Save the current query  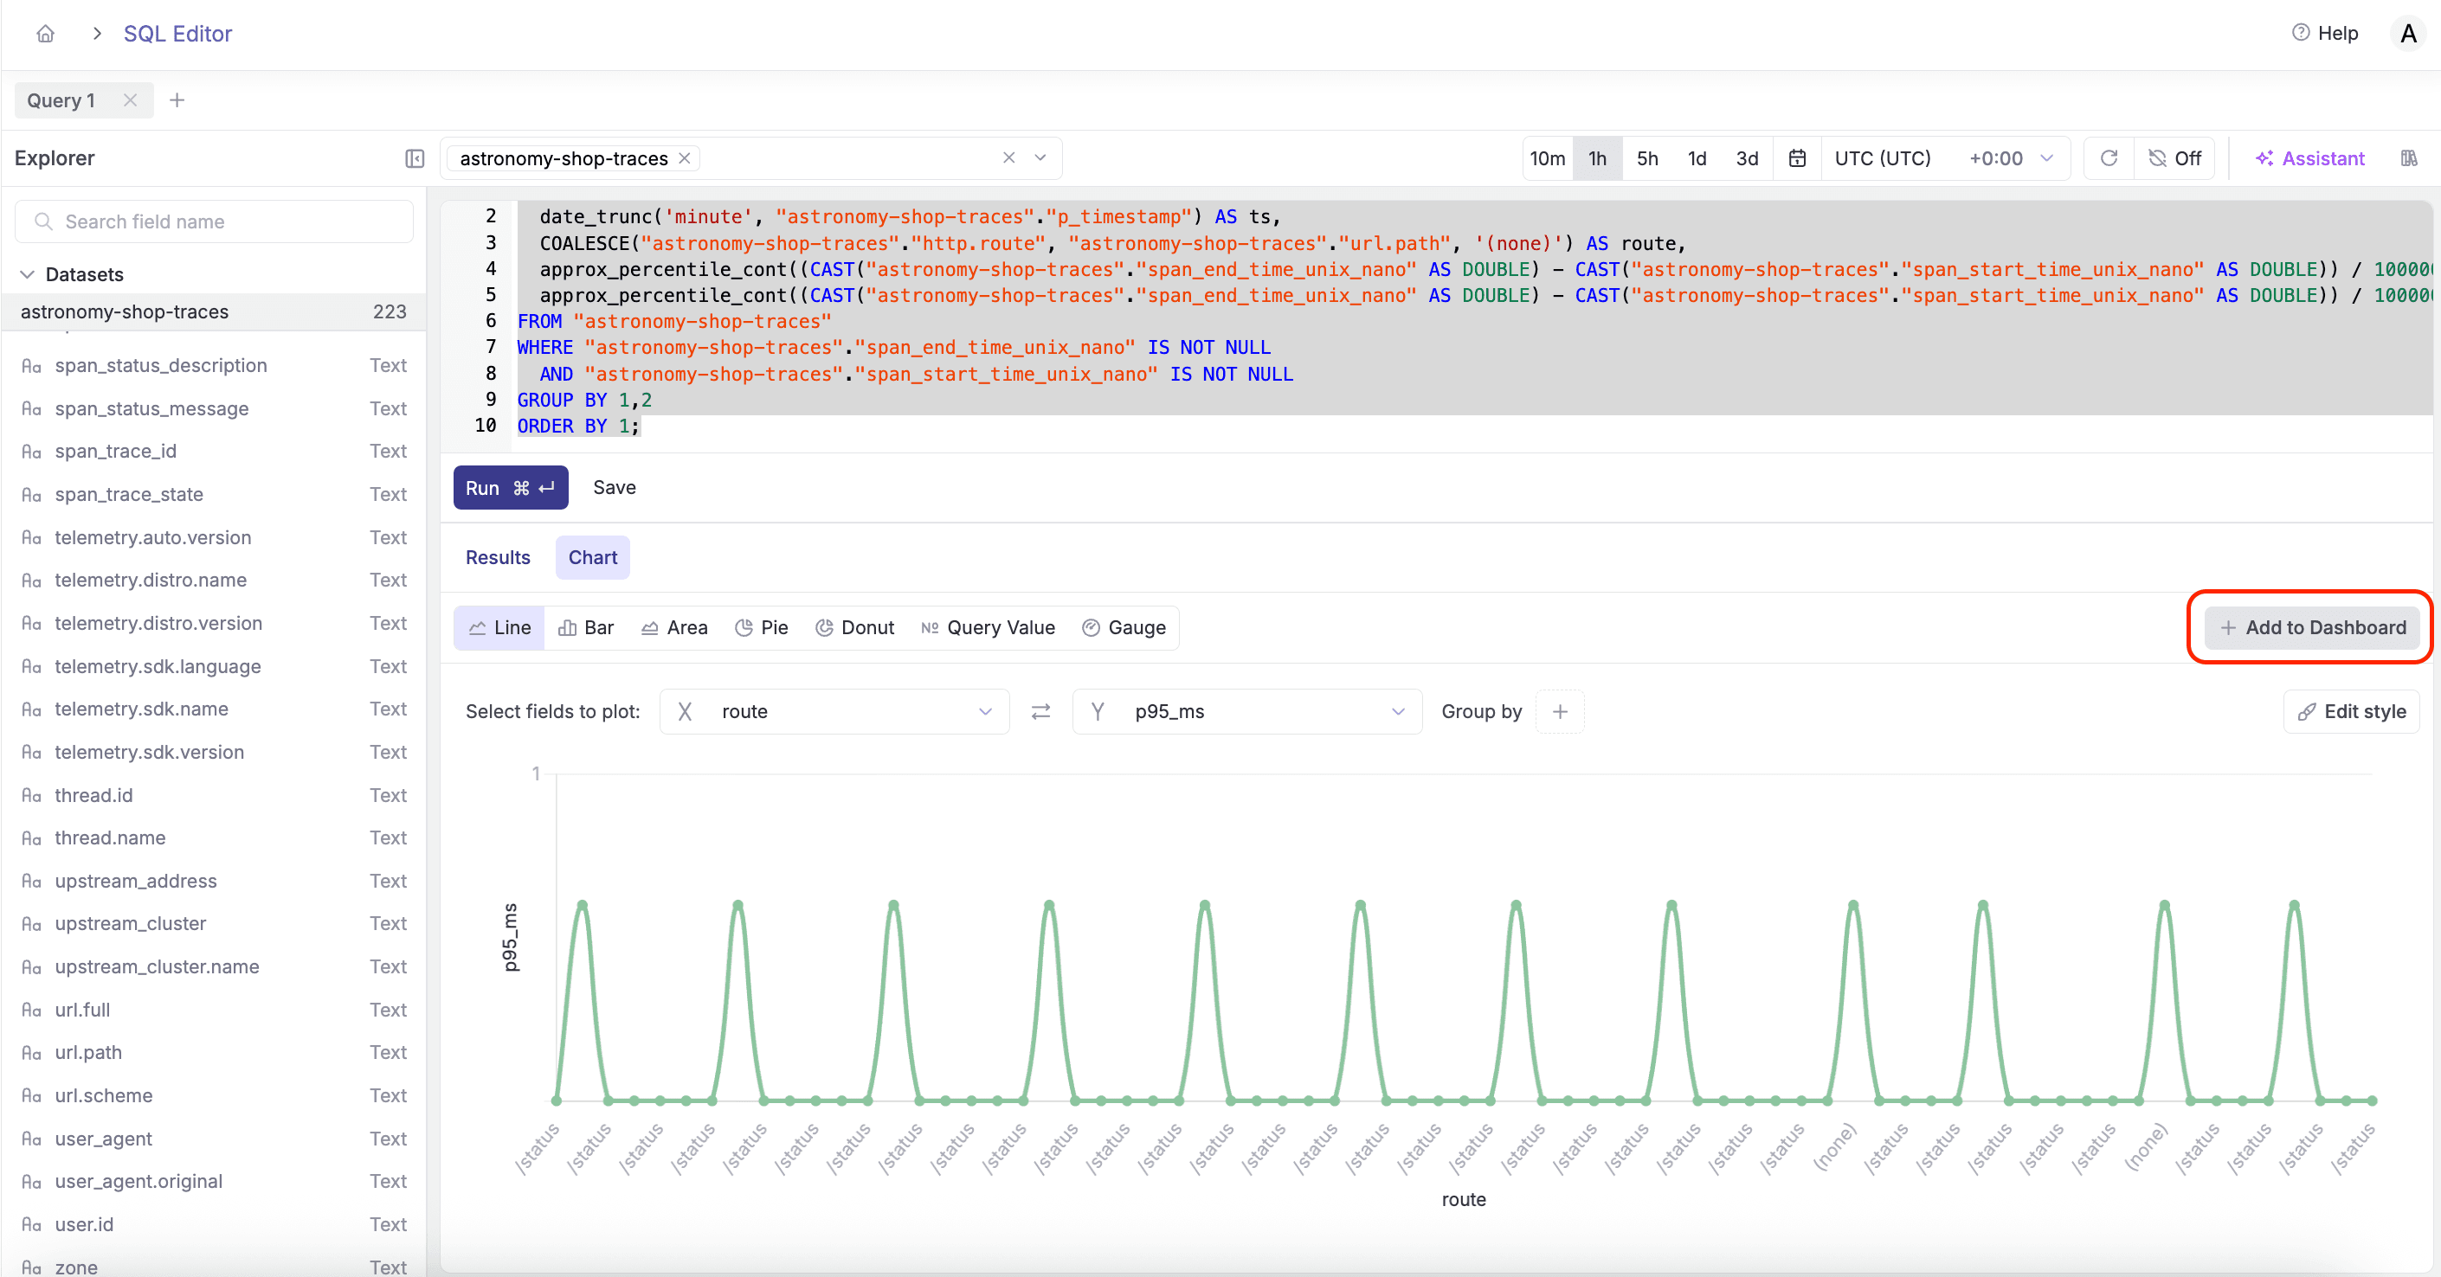click(614, 488)
